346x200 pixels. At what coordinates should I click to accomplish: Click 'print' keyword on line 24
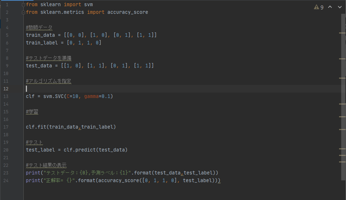click(x=33, y=181)
